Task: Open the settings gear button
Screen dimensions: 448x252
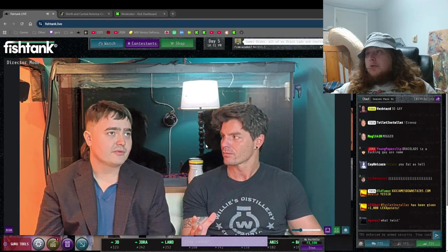Action: pos(38,244)
